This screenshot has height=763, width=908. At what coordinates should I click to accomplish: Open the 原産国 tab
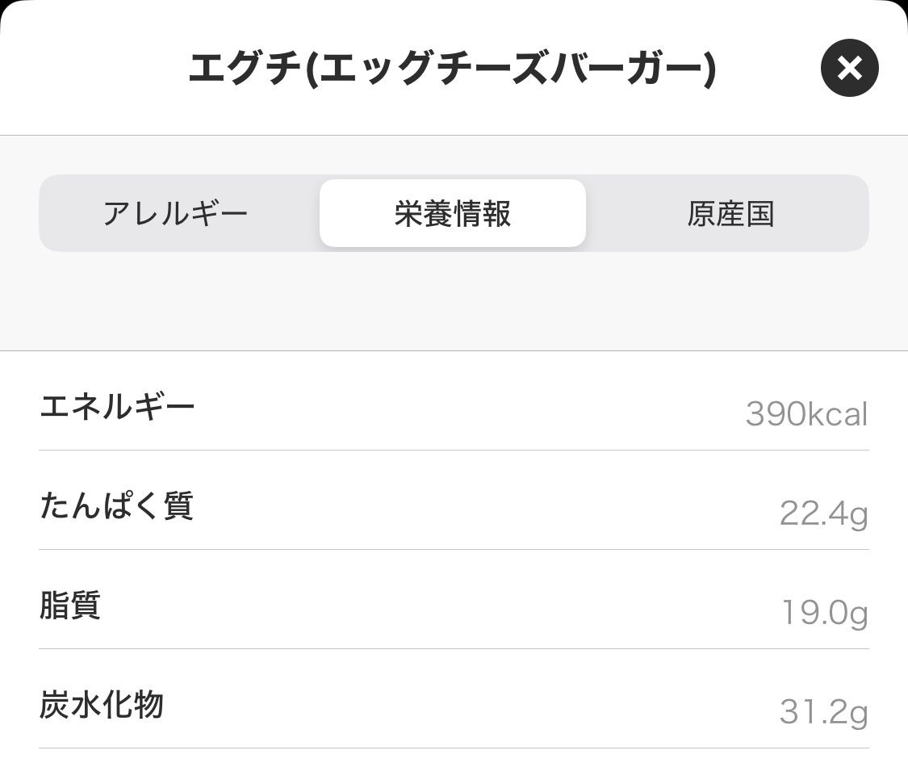[x=730, y=214]
